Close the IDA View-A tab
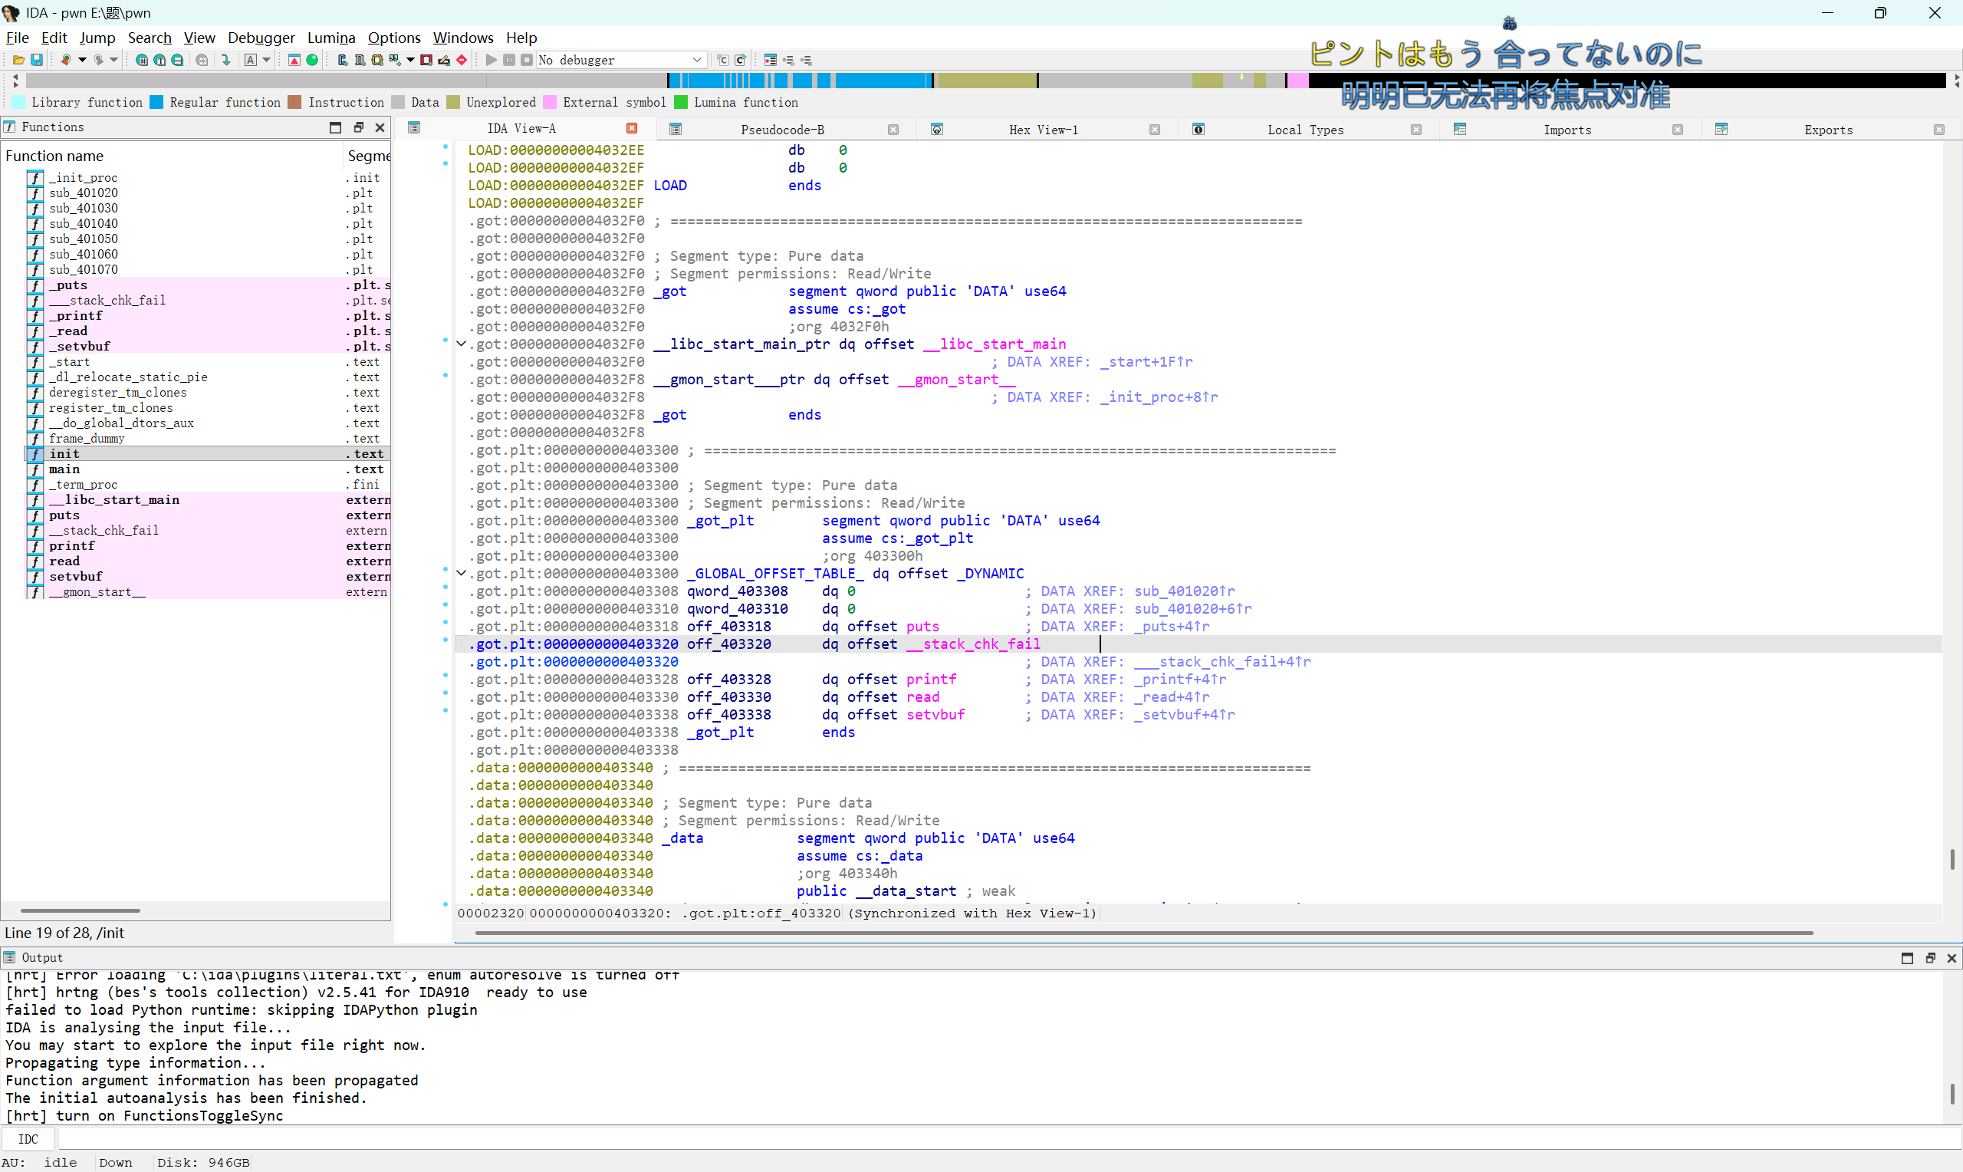Viewport: 1963px width, 1172px height. click(x=631, y=129)
